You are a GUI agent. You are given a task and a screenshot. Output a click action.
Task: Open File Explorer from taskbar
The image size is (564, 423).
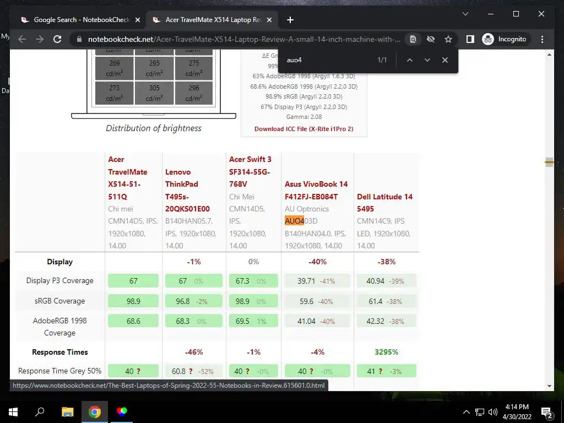tap(67, 412)
